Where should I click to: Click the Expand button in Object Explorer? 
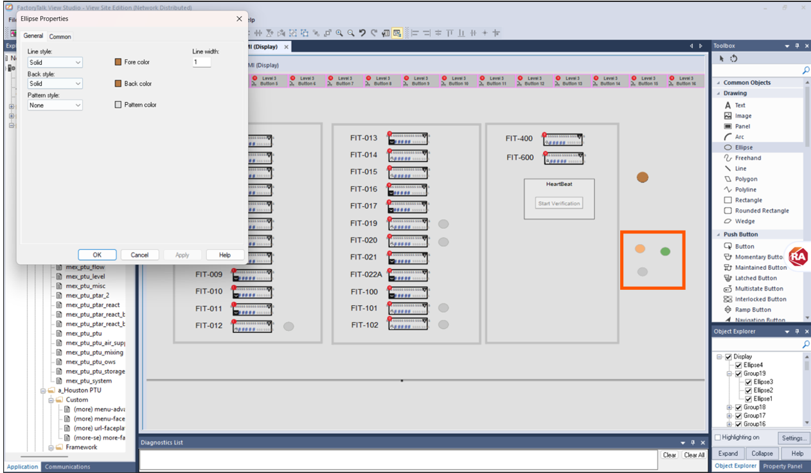click(728, 453)
